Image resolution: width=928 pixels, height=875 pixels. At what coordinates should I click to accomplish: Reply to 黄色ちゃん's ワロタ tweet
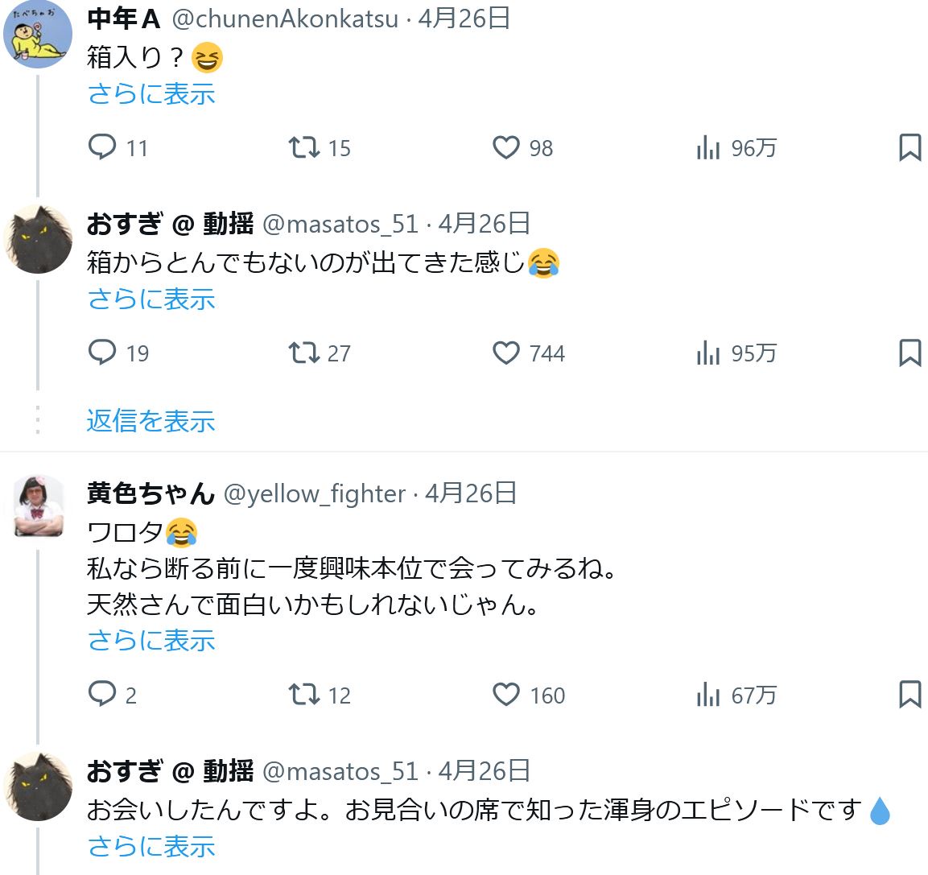pyautogui.click(x=102, y=694)
